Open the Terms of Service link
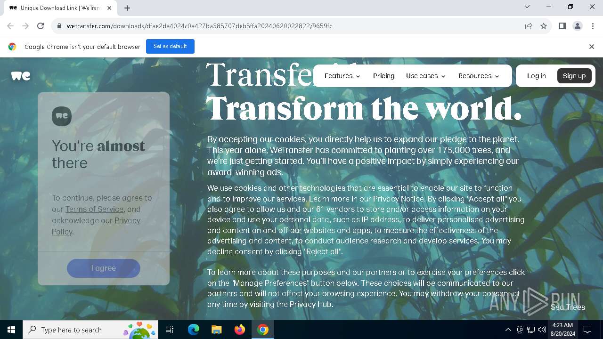Viewport: 603px width, 339px height. coord(94,209)
